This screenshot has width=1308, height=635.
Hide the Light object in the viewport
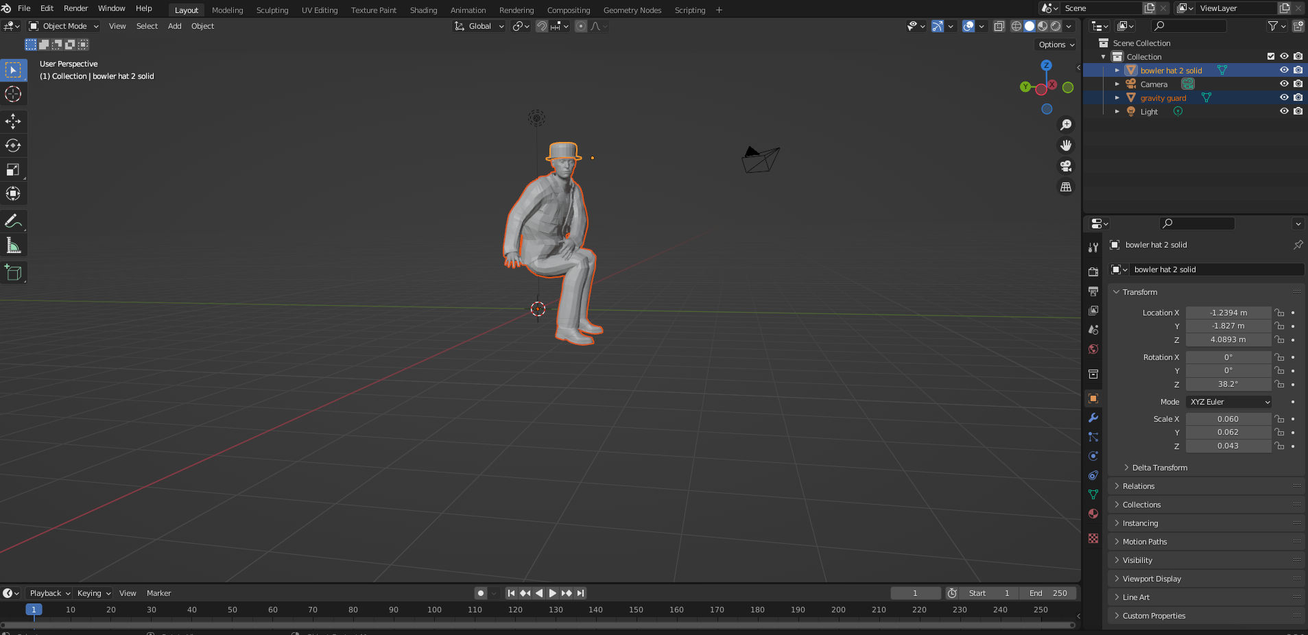(x=1283, y=111)
